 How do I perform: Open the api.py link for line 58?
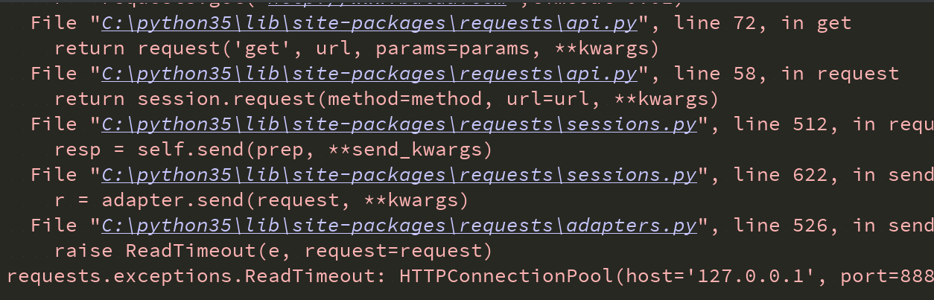coord(369,74)
